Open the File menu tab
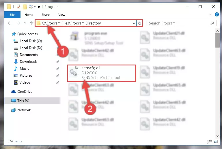222x149 pixels. (x=12, y=15)
